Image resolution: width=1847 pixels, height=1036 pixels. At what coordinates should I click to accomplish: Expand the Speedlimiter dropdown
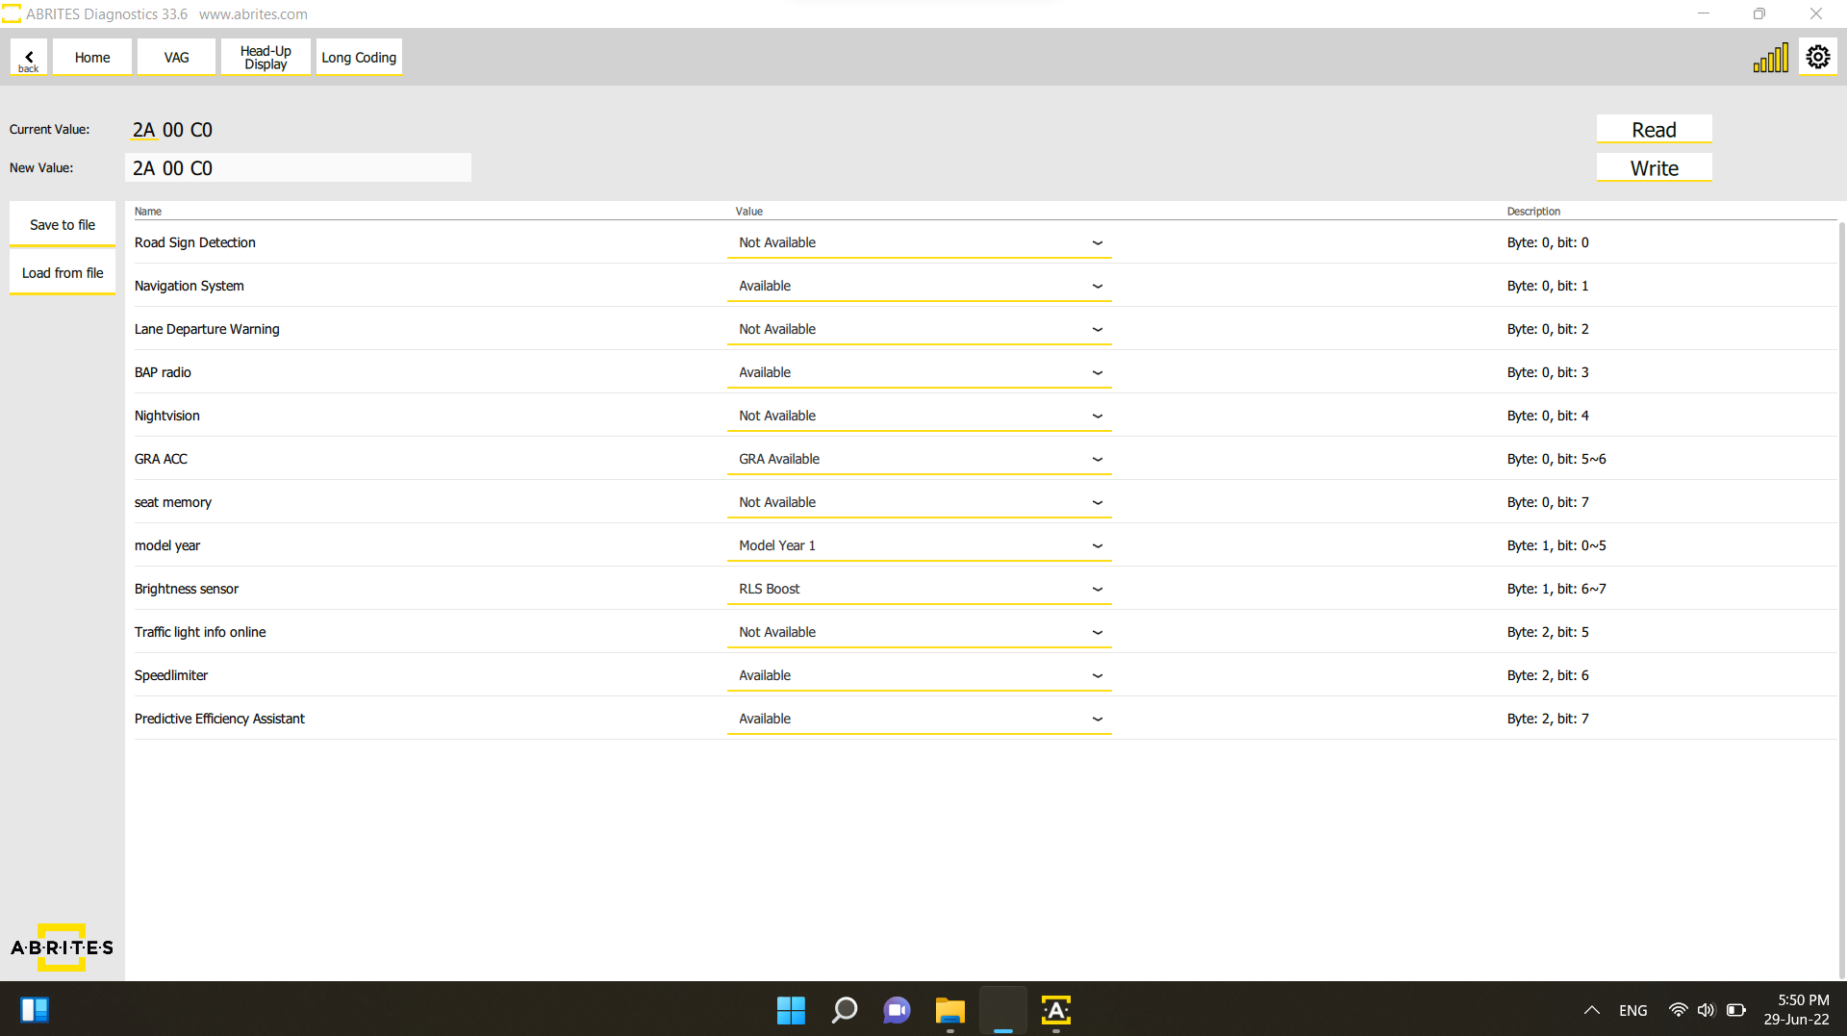coord(919,675)
